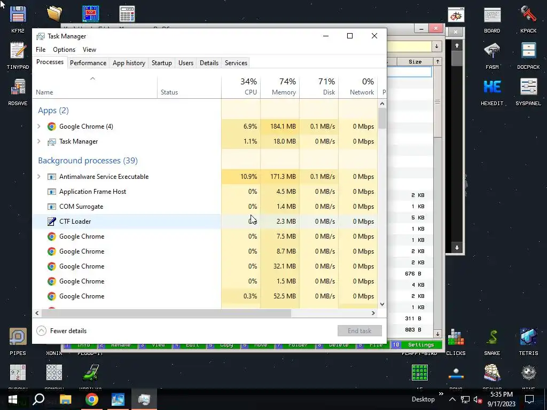Open the sudoku grid game icon
547x410 pixels.
click(18, 373)
